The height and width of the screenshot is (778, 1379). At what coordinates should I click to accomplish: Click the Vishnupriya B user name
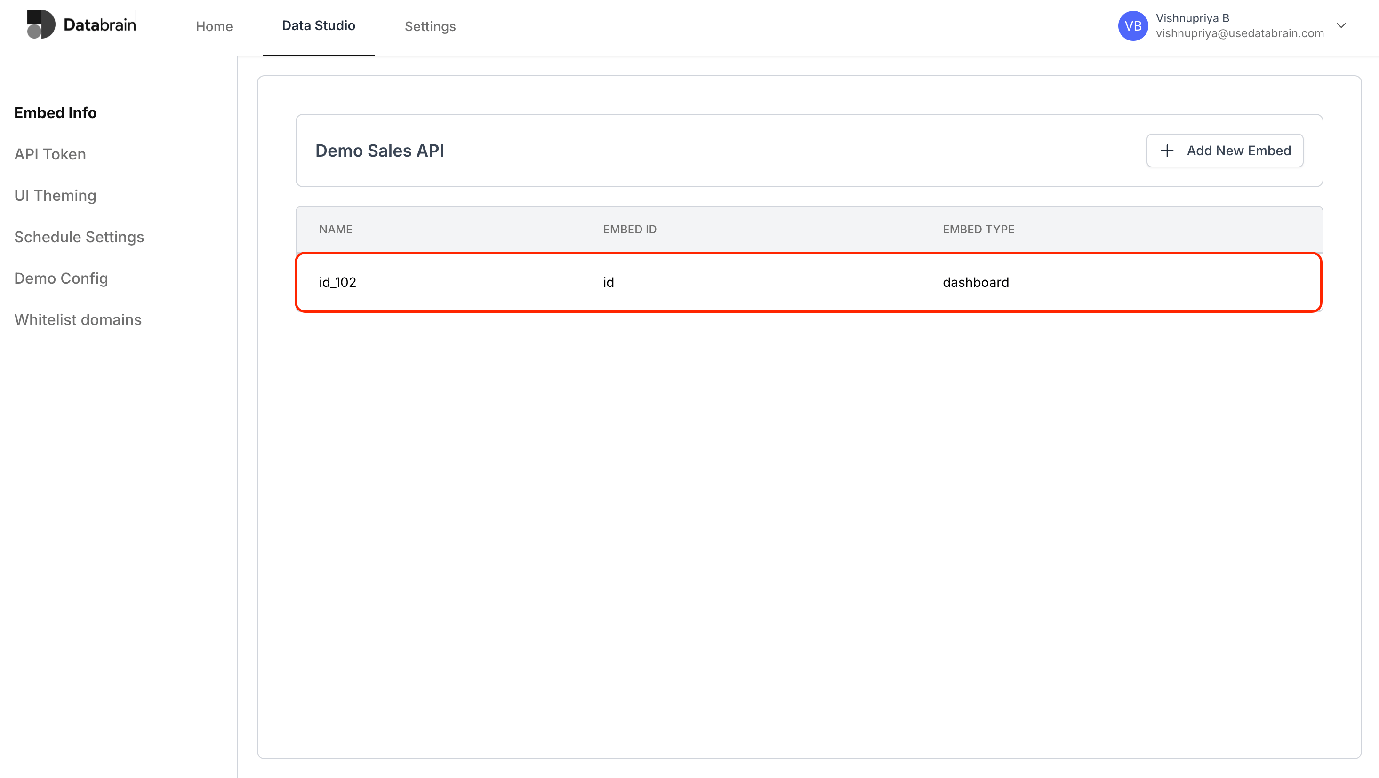tap(1192, 18)
